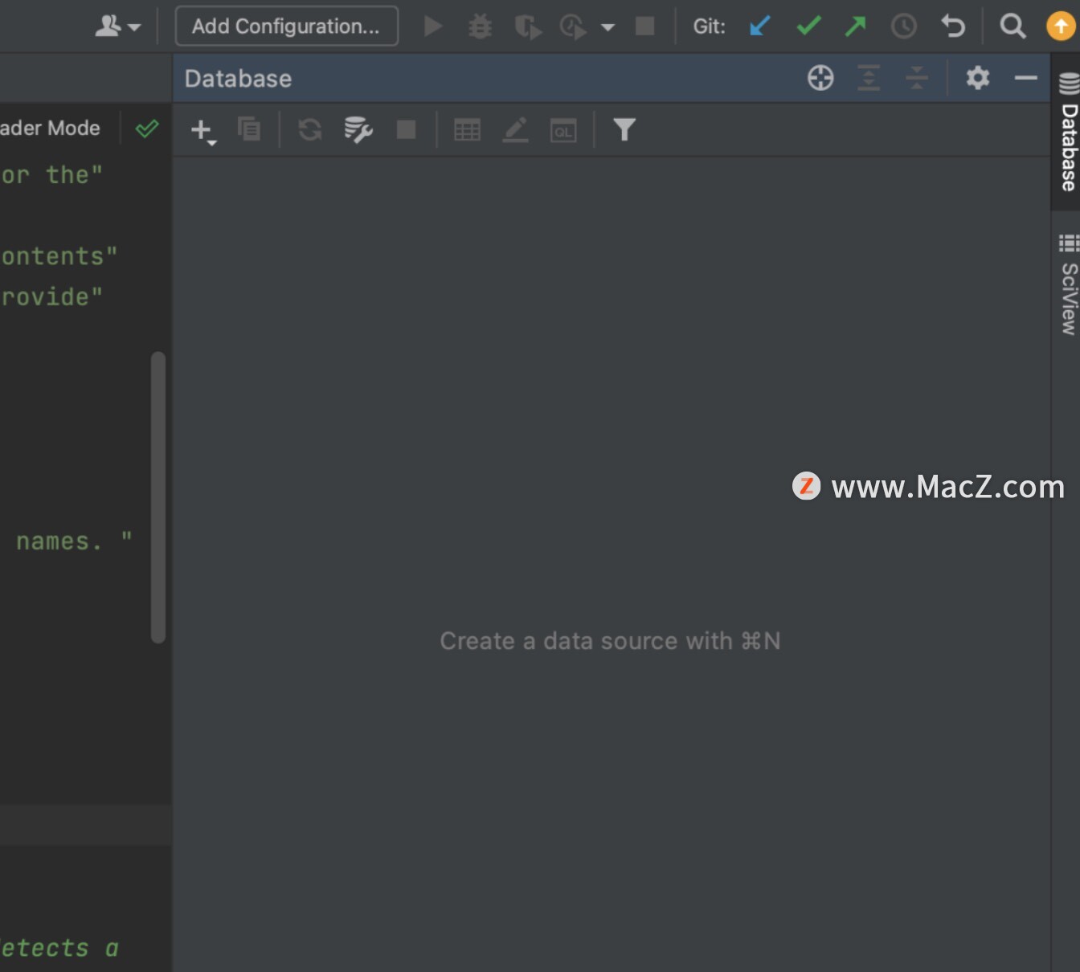Click the "Git:" label in toolbar
The width and height of the screenshot is (1080, 972).
tap(710, 27)
